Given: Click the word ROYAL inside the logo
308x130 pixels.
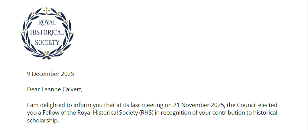Looking at the screenshot, I should [47, 22].
